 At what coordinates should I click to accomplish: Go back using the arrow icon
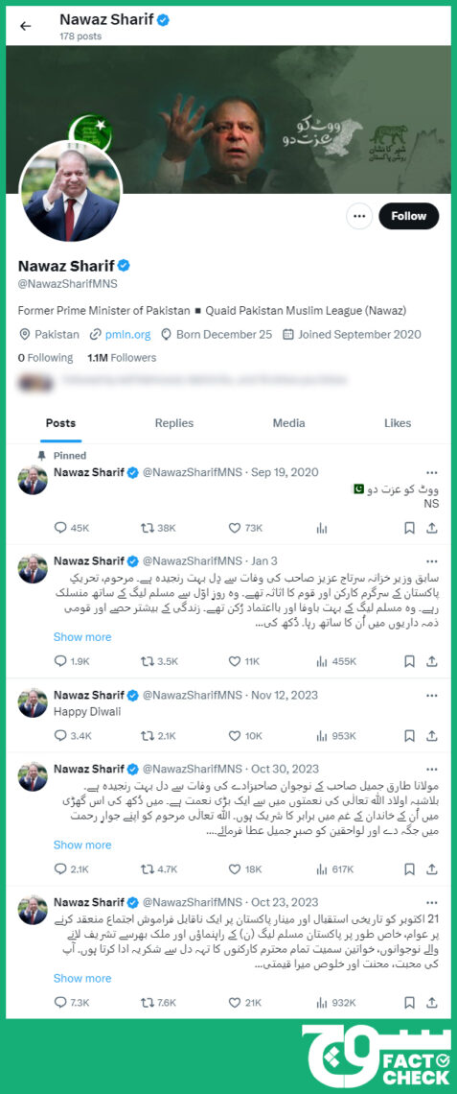(26, 26)
